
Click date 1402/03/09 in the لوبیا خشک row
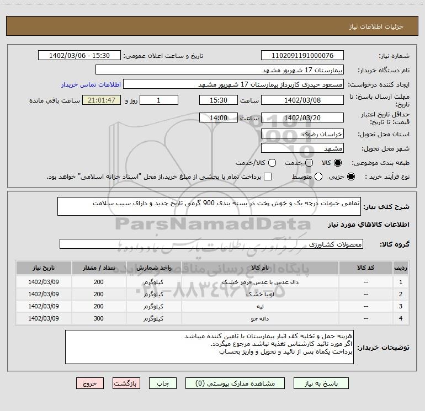(x=44, y=294)
